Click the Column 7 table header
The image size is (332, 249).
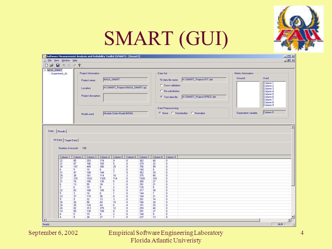coord(145,157)
